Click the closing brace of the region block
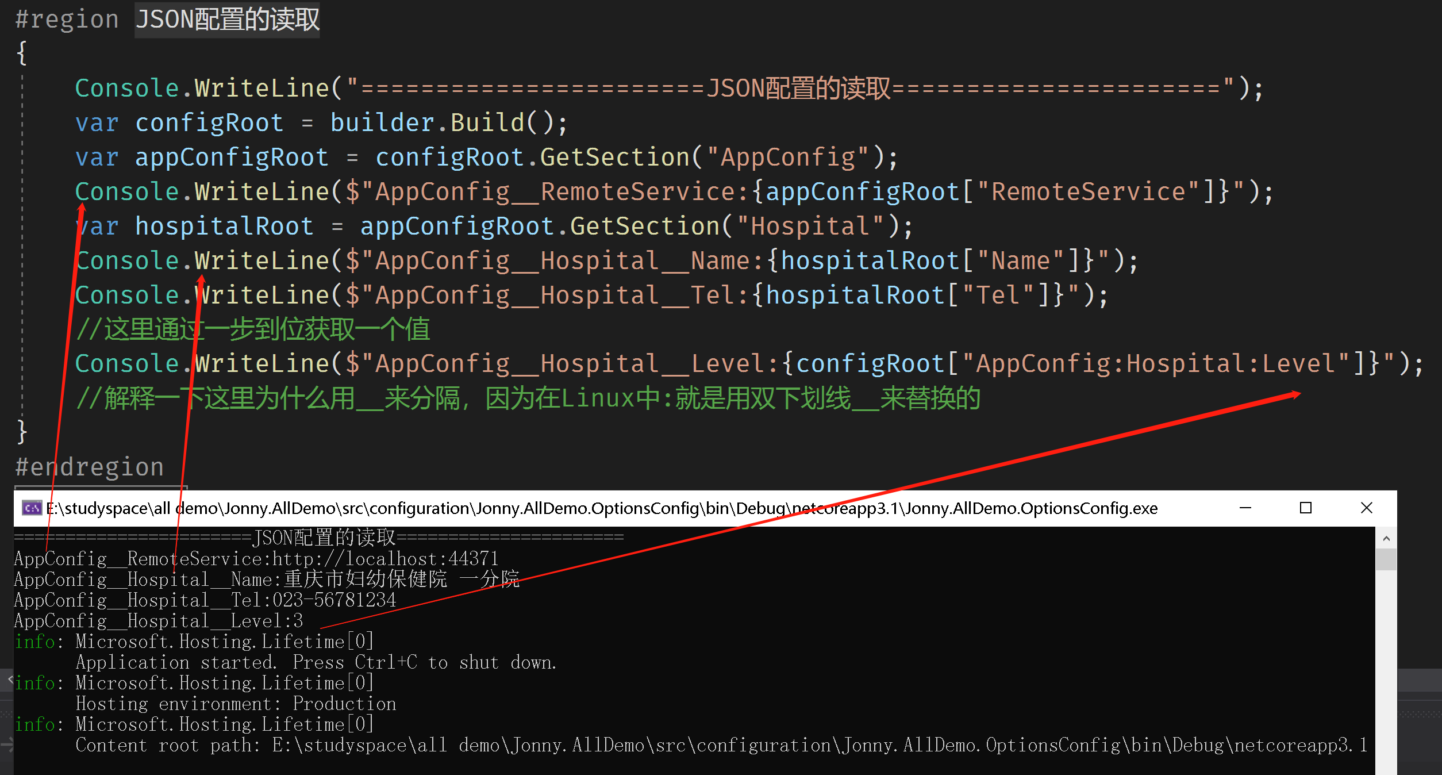1442x775 pixels. click(22, 431)
